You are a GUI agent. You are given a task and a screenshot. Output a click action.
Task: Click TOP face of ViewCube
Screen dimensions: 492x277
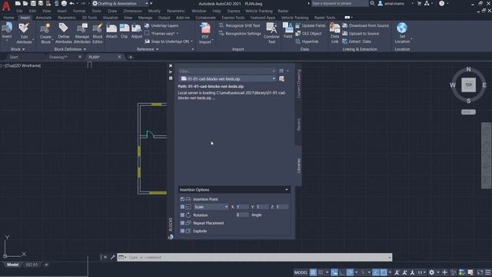click(x=468, y=85)
